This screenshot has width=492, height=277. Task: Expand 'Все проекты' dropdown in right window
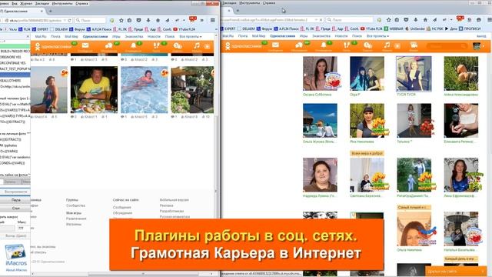click(377, 36)
